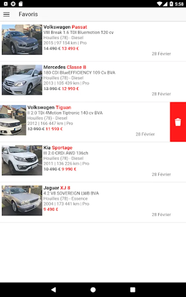
Task: Select the 9 490 € Jaguar price
Action: [51, 209]
